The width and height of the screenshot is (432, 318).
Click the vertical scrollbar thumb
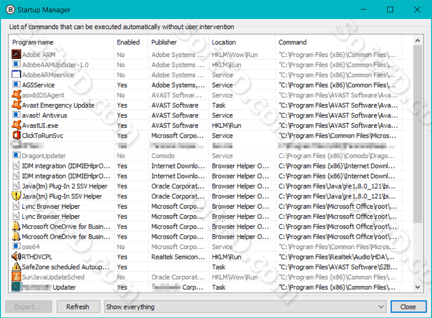click(x=418, y=134)
